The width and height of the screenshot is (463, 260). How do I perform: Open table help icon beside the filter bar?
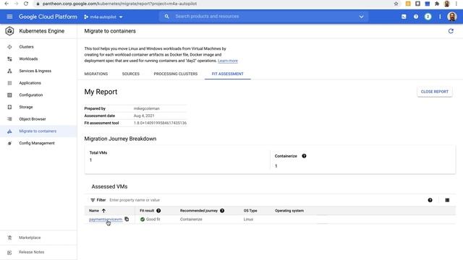(x=430, y=200)
